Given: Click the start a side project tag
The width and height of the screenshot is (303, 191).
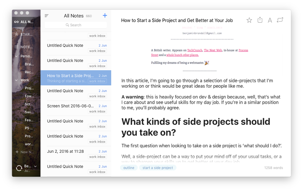Looking at the screenshot, I should tap(158, 168).
